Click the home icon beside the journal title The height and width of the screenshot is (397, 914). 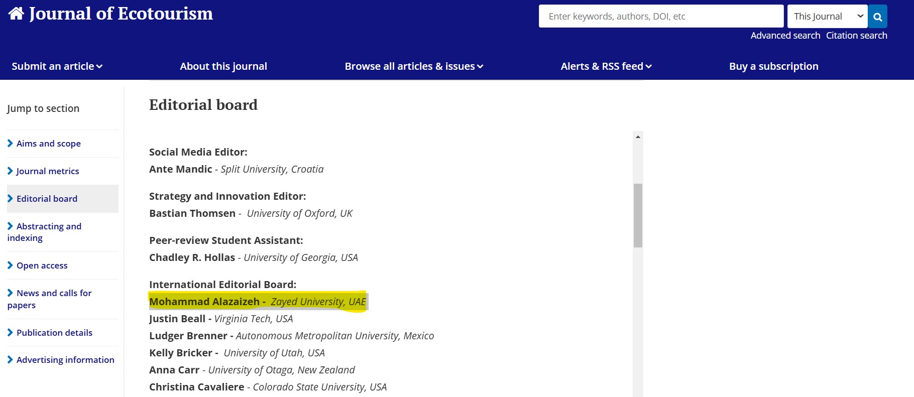[16, 14]
